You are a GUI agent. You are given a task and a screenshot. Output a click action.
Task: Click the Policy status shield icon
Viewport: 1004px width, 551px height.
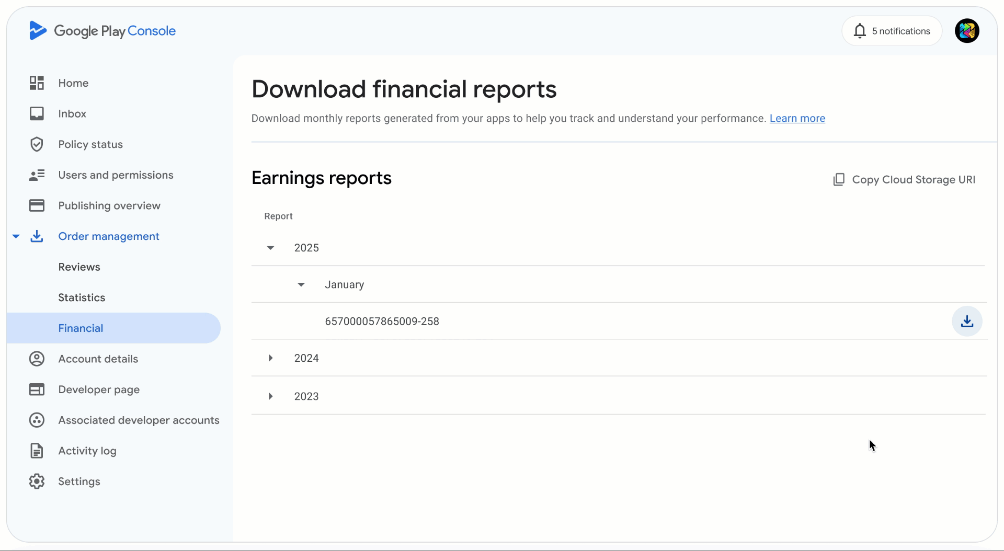coord(37,144)
